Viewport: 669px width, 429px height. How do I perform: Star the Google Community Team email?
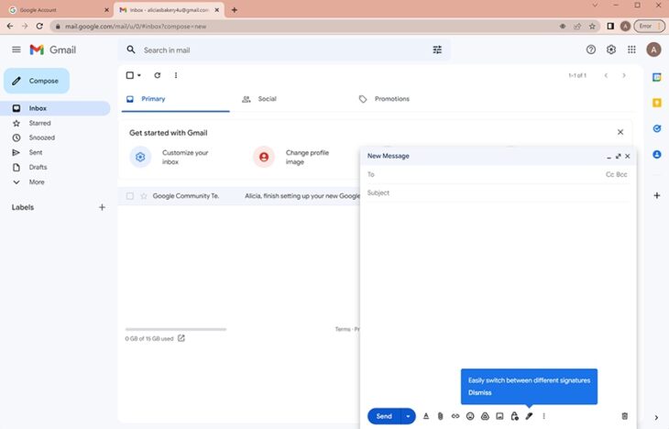click(x=143, y=196)
